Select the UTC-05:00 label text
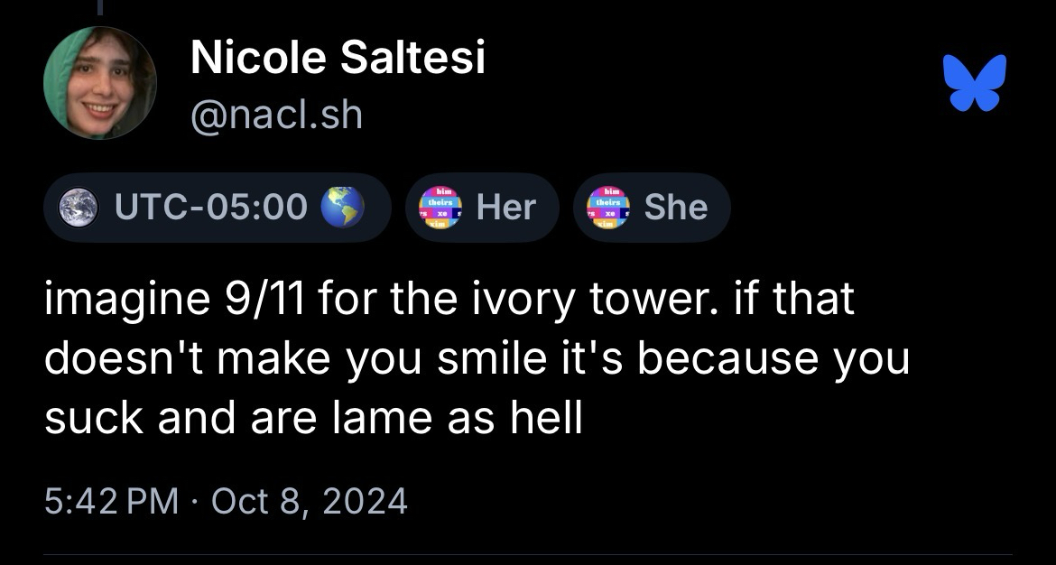 [x=210, y=208]
